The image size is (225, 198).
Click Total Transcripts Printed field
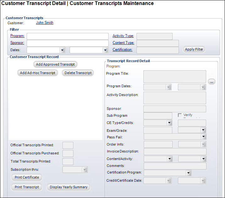tap(68, 162)
